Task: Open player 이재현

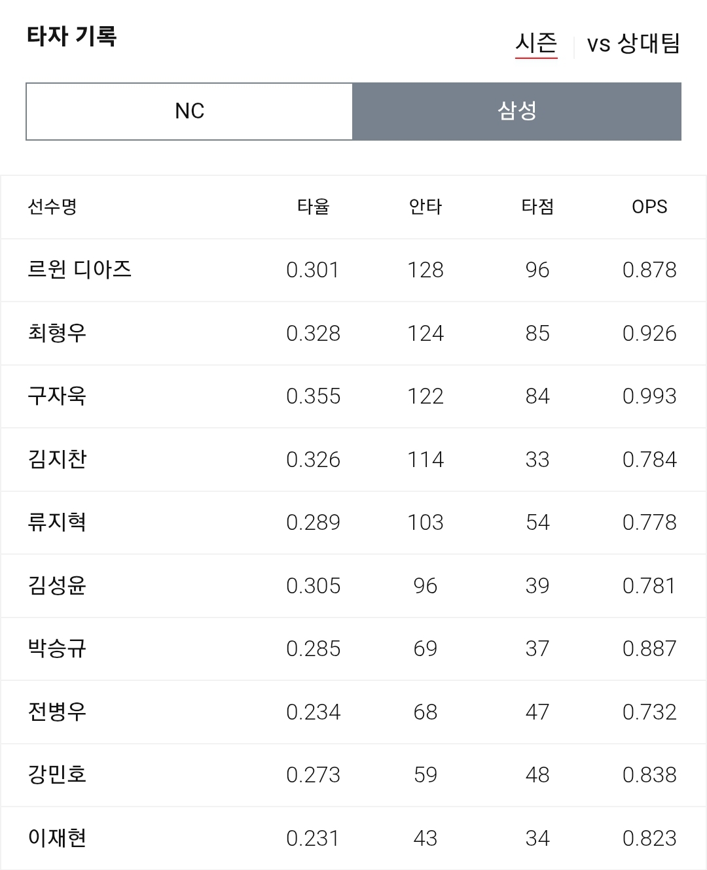Action: tap(57, 838)
